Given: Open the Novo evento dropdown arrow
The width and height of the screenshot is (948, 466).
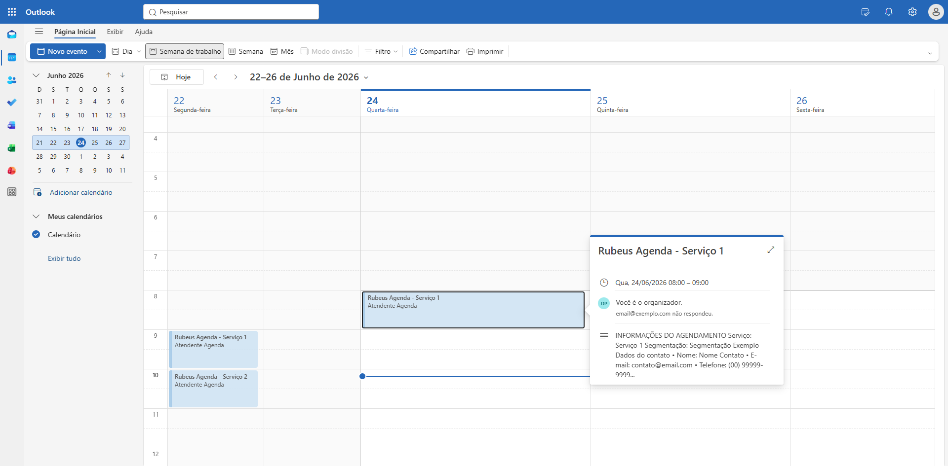Looking at the screenshot, I should [x=99, y=51].
